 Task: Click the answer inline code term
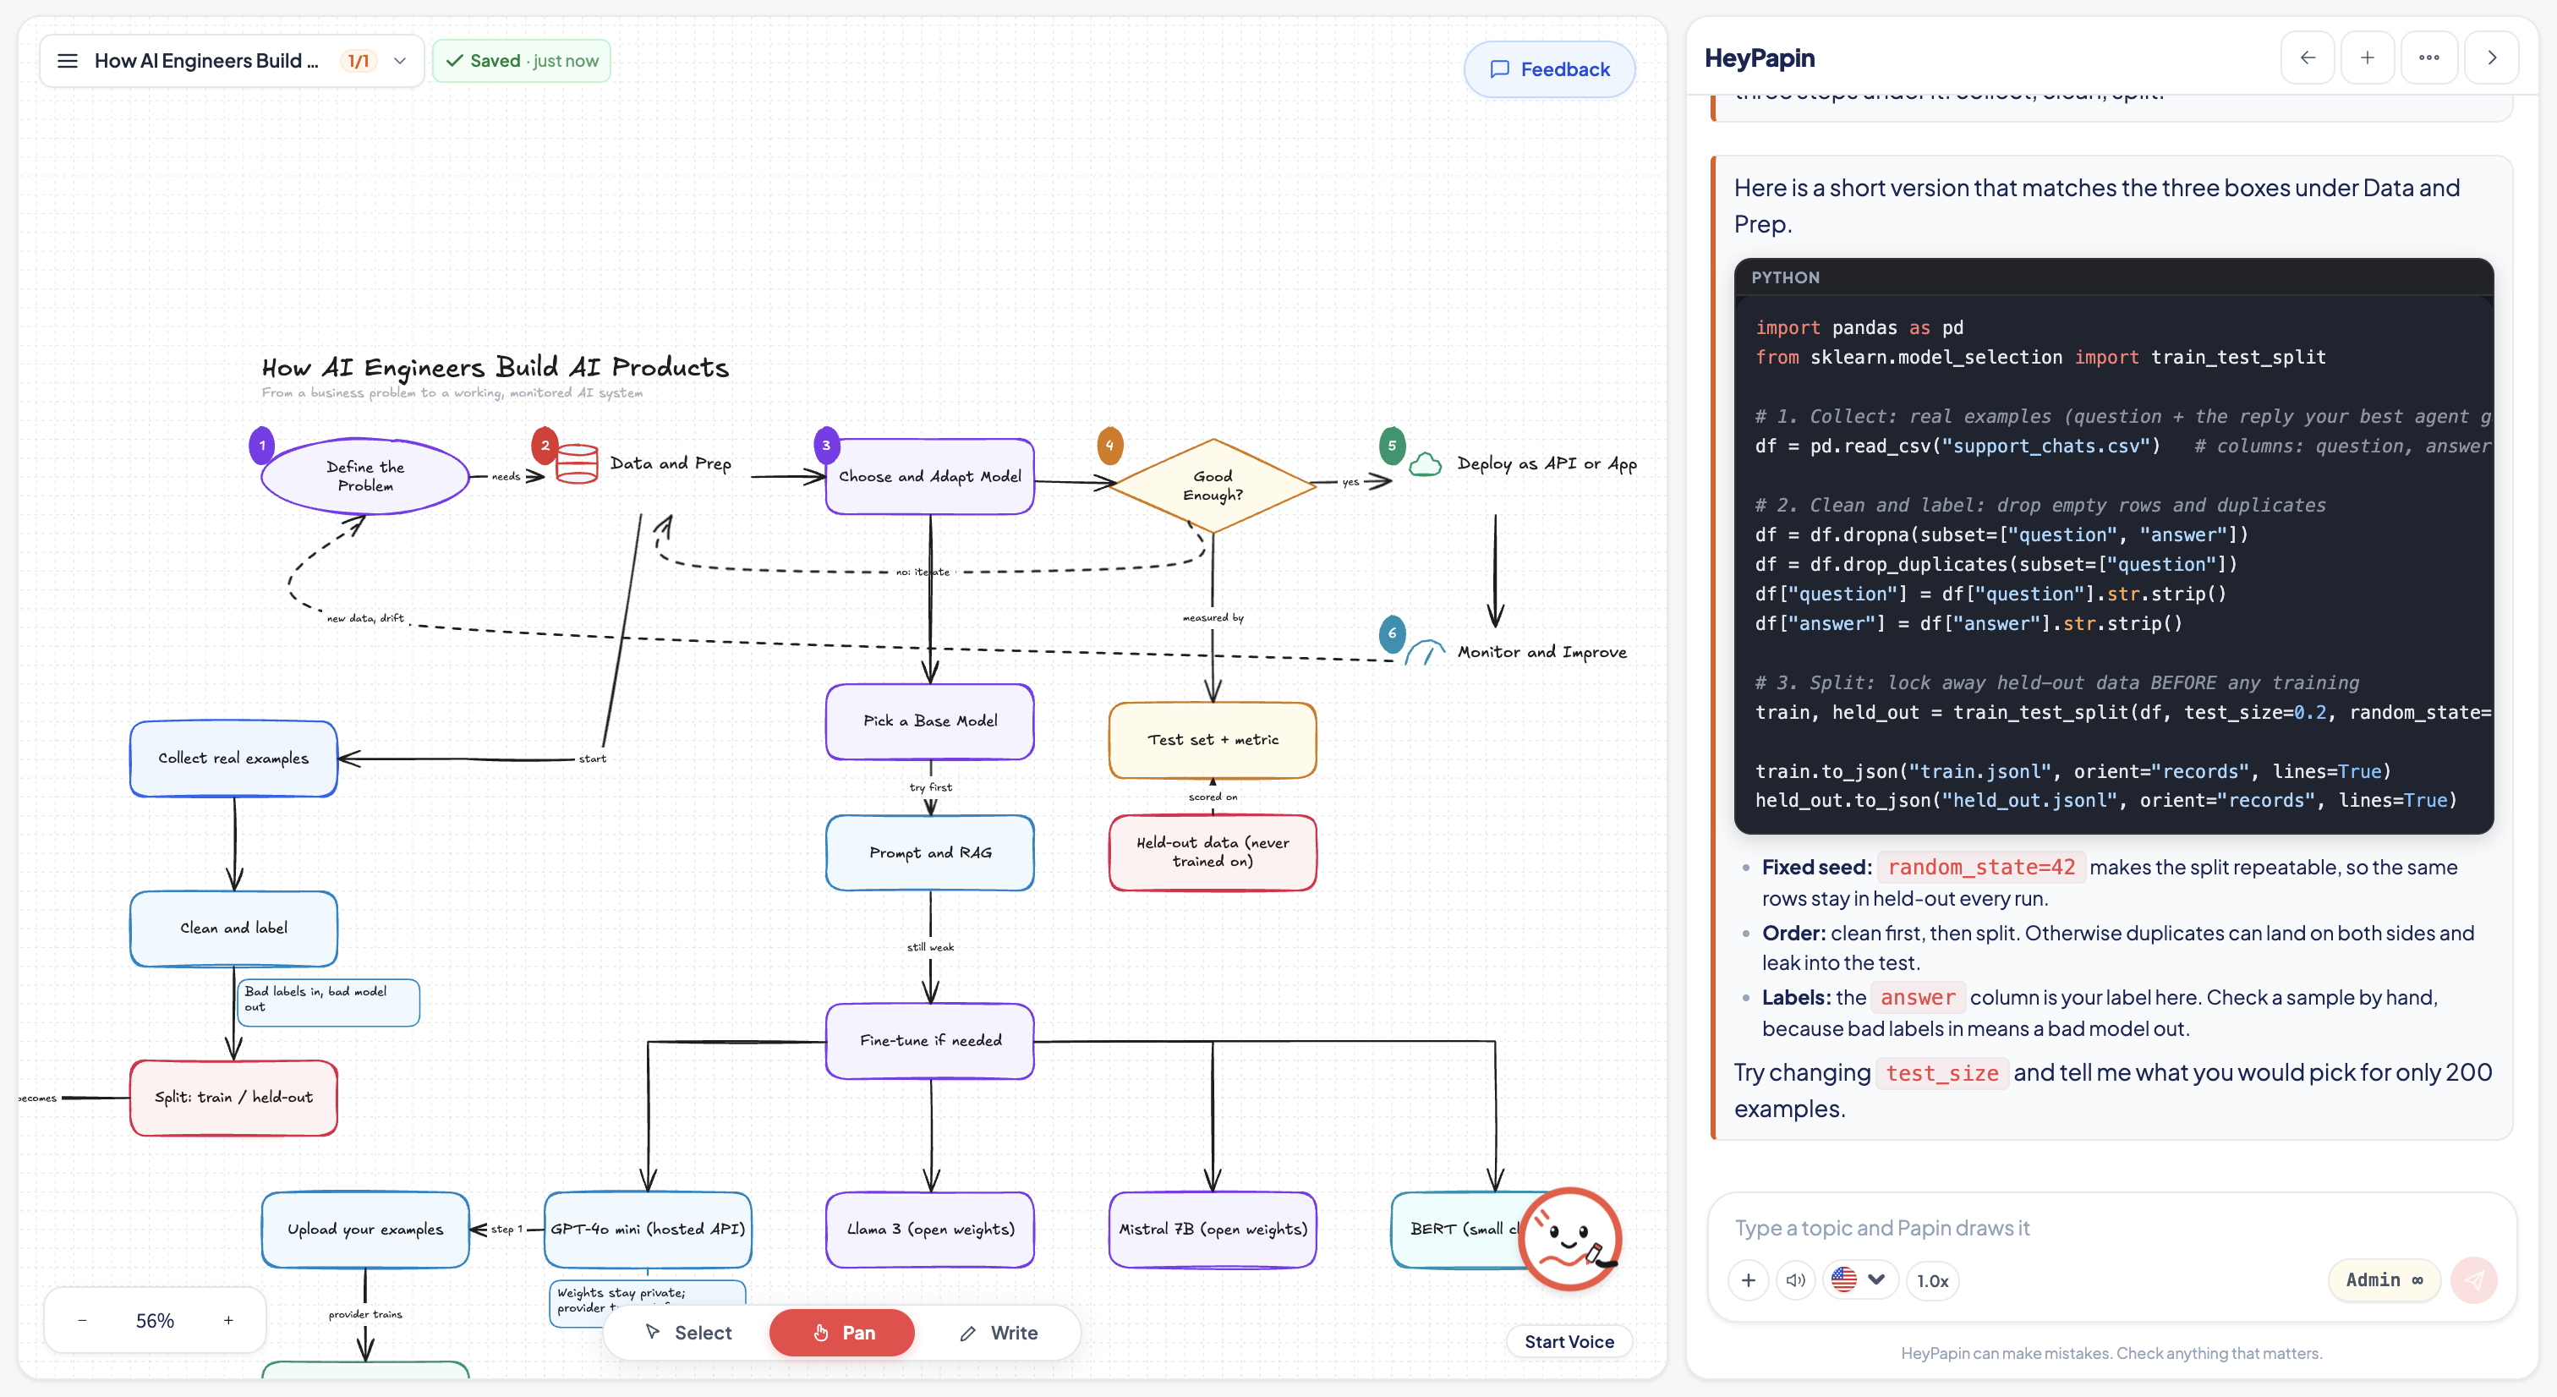(1918, 998)
